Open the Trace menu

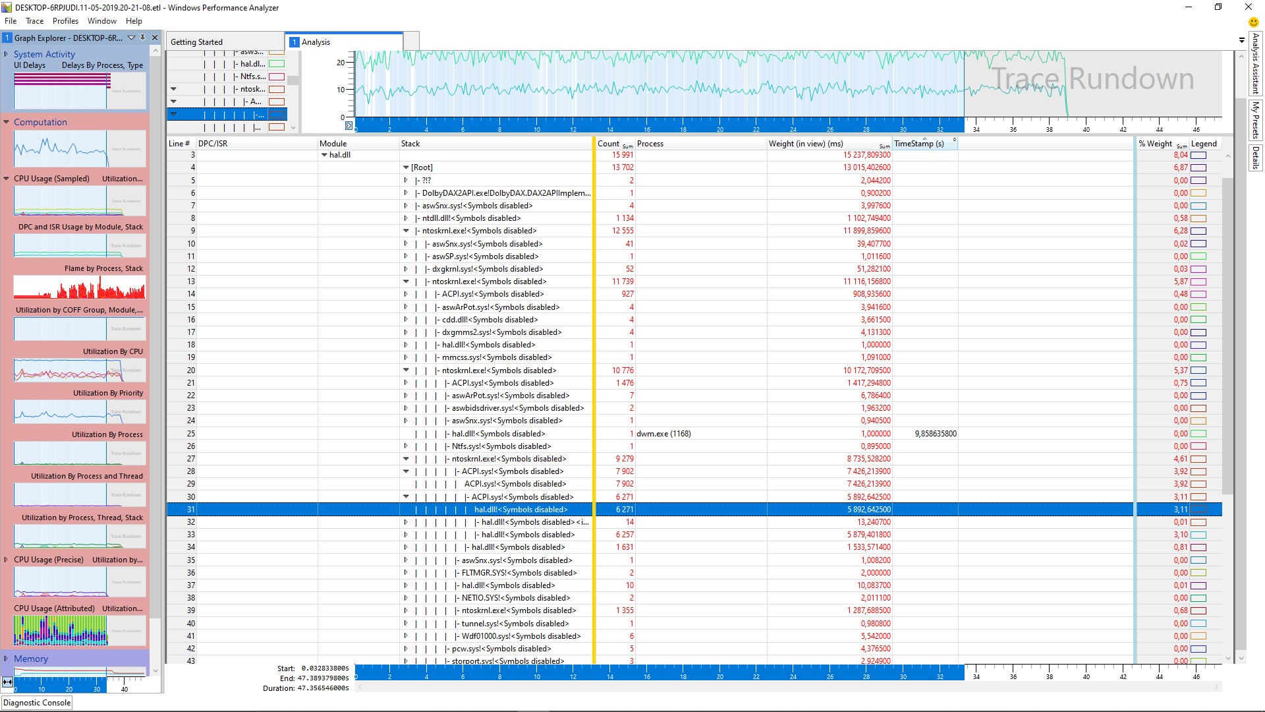34,21
